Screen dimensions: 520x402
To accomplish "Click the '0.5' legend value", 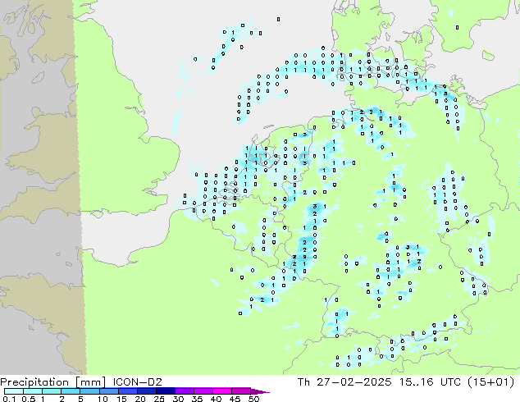I will (x=29, y=399).
